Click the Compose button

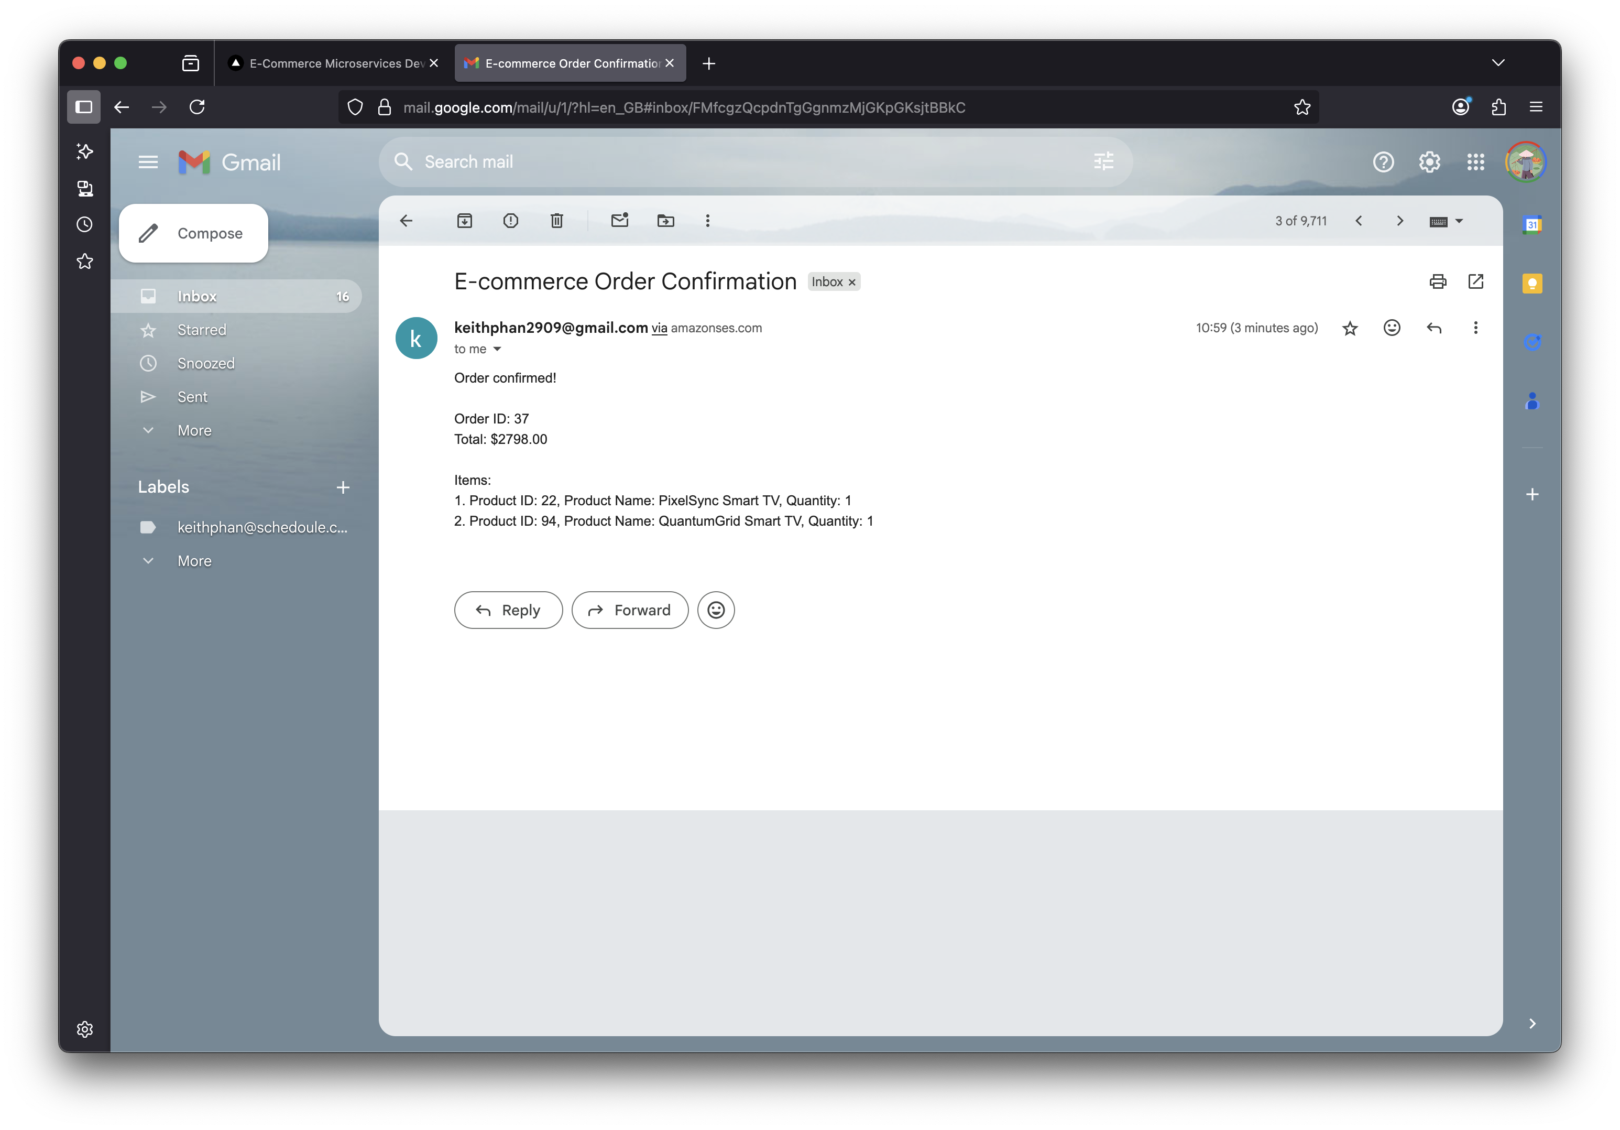click(193, 234)
